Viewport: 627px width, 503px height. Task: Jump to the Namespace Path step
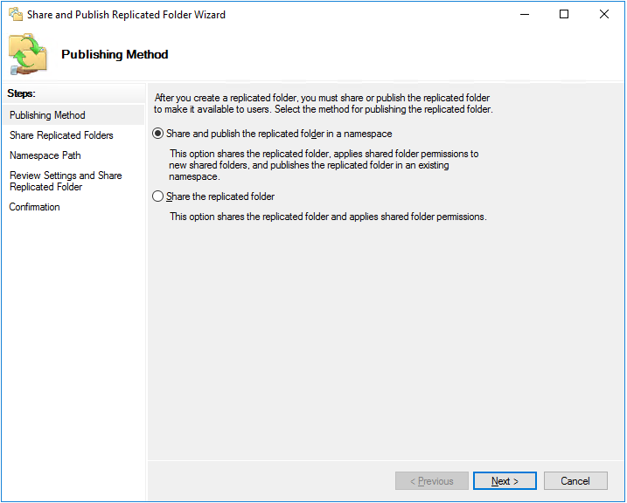(45, 155)
